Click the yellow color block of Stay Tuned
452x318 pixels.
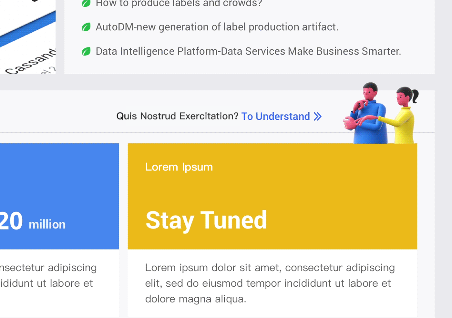[x=272, y=196]
